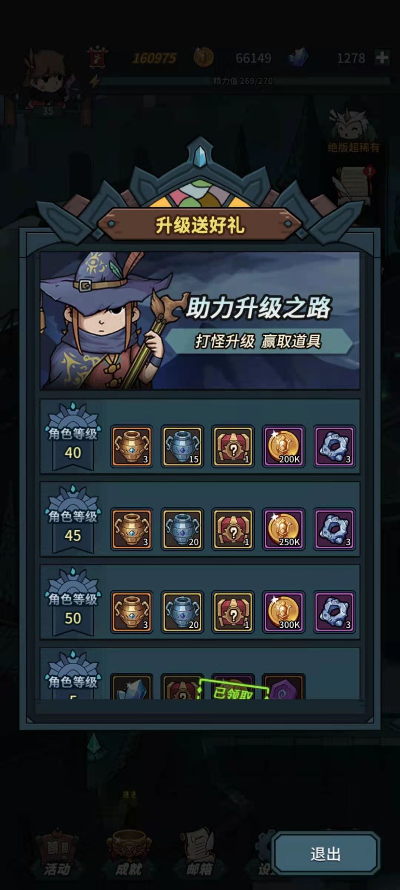Click the 退出 exit button
This screenshot has height=890, width=400.
pyautogui.click(x=326, y=854)
